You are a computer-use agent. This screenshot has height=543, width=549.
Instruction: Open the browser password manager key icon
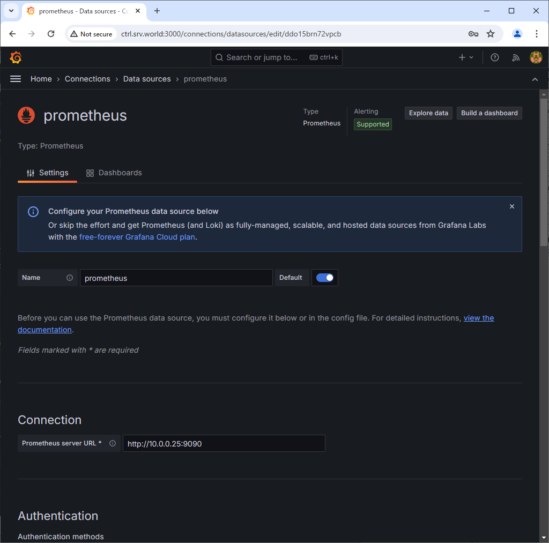click(x=473, y=34)
